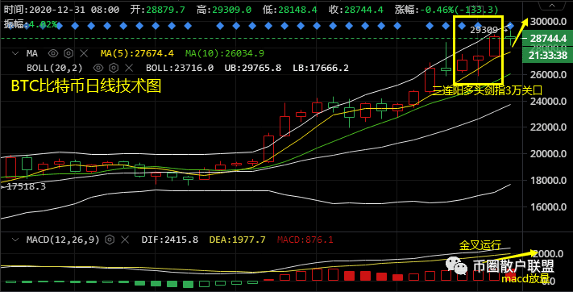Collapse the MA indicator legend chevron
573x292 pixels.
(x=15, y=53)
